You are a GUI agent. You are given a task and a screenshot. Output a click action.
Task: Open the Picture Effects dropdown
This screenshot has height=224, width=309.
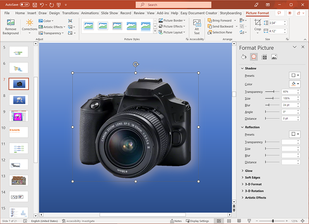click(172, 26)
